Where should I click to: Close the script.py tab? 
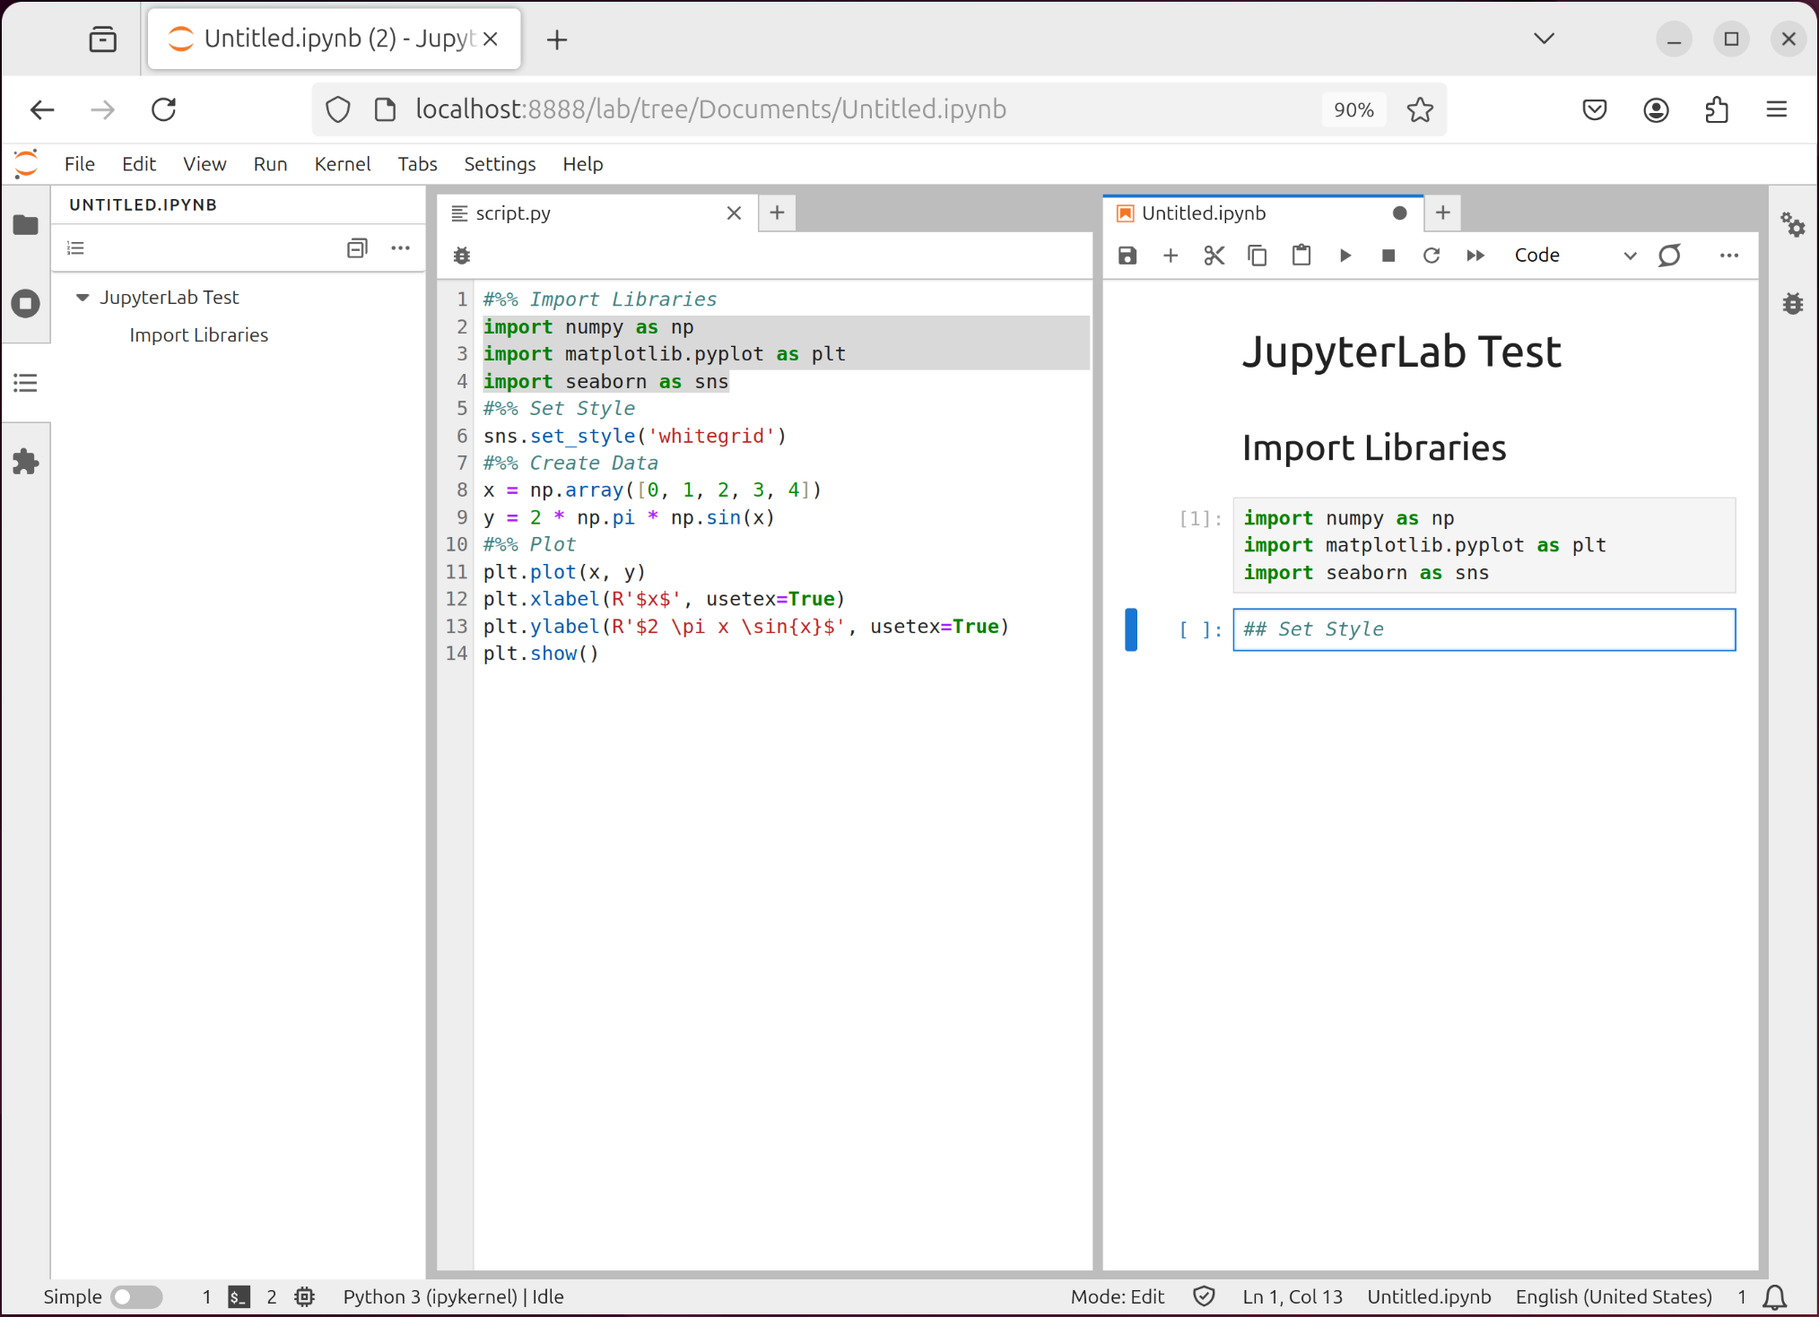(x=734, y=213)
